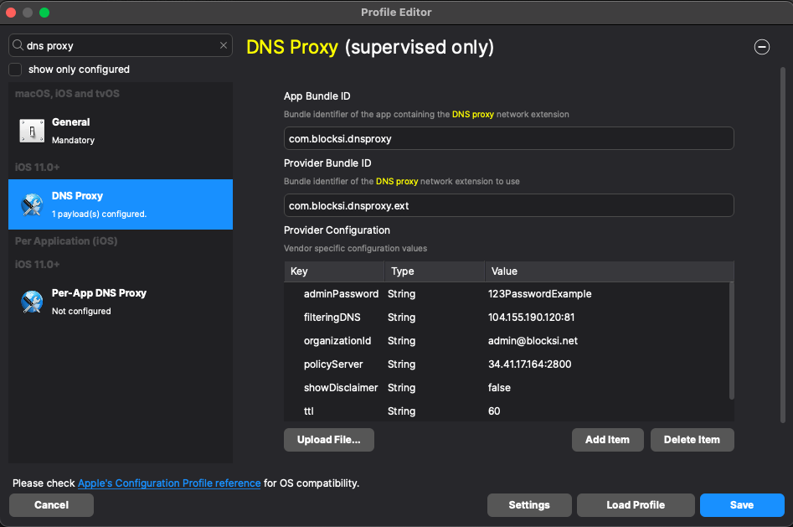Image resolution: width=793 pixels, height=527 pixels.
Task: Select the organizationId key cell
Action: tap(337, 341)
